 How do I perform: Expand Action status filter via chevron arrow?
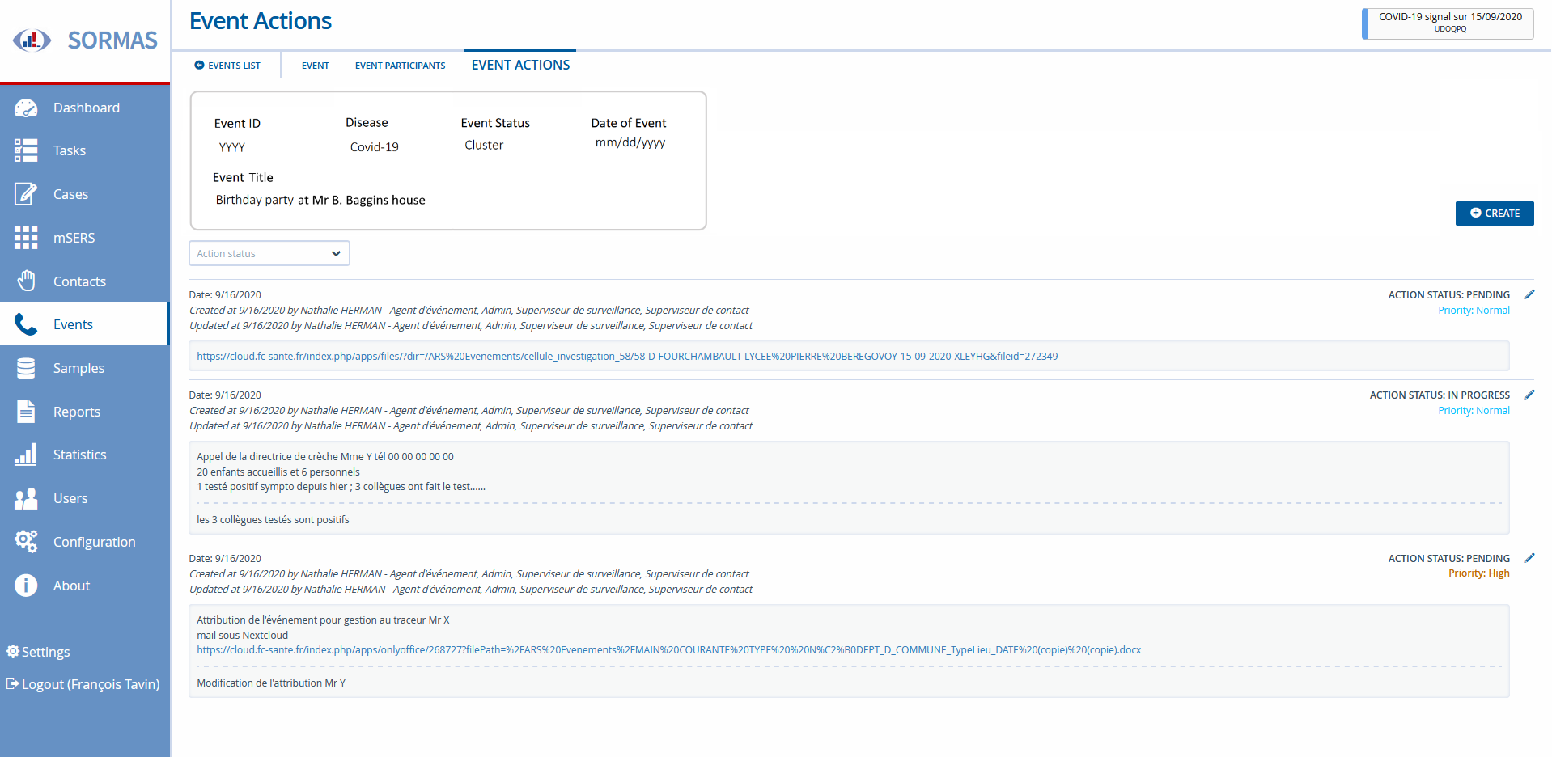click(336, 253)
